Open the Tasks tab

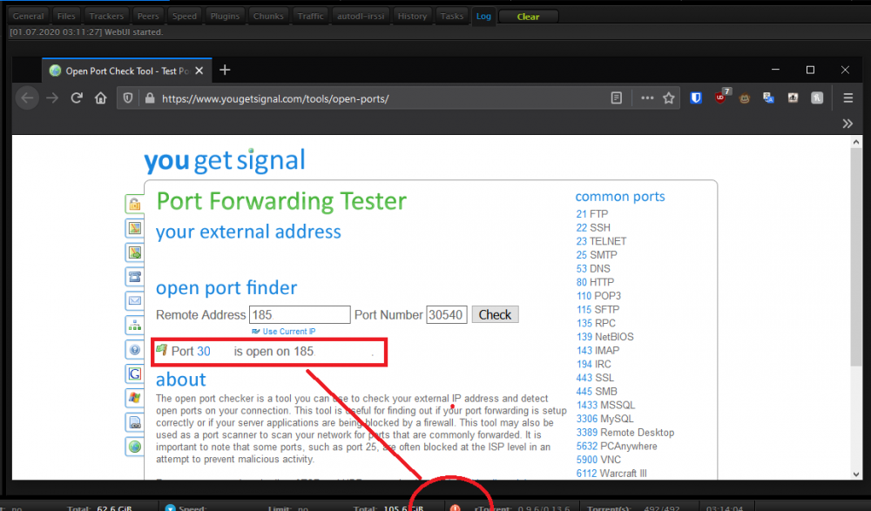tap(451, 17)
